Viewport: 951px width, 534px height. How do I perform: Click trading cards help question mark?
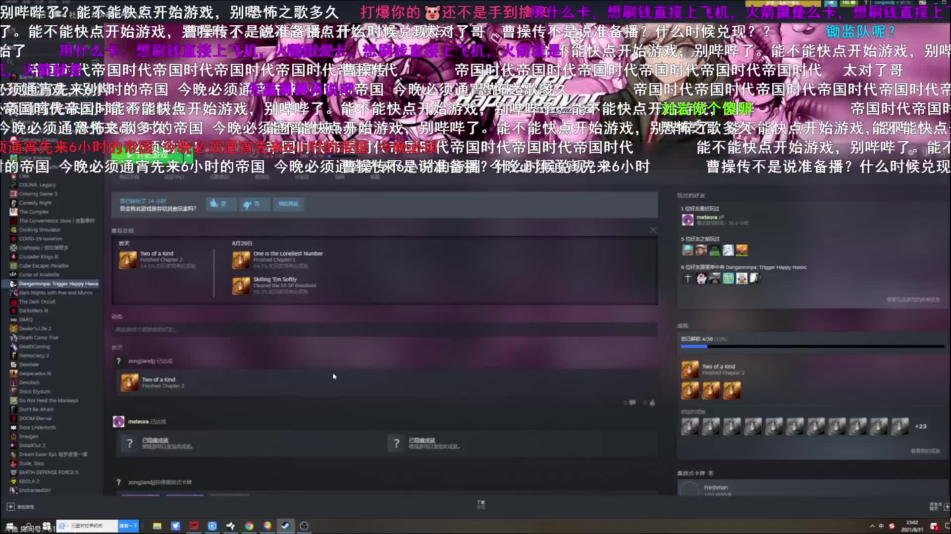coord(711,473)
